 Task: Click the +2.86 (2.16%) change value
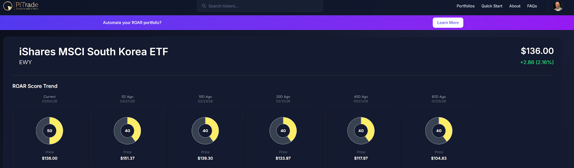click(x=537, y=62)
